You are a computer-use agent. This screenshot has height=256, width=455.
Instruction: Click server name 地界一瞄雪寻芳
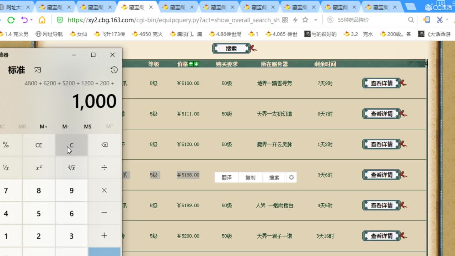[x=274, y=83]
